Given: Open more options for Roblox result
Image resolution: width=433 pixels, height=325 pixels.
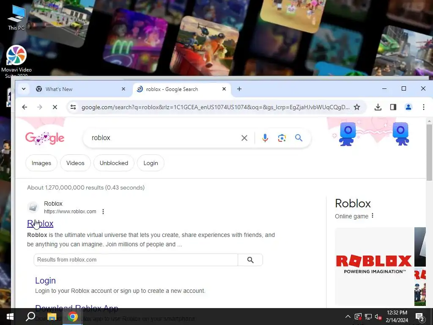Looking at the screenshot, I should coord(103,212).
